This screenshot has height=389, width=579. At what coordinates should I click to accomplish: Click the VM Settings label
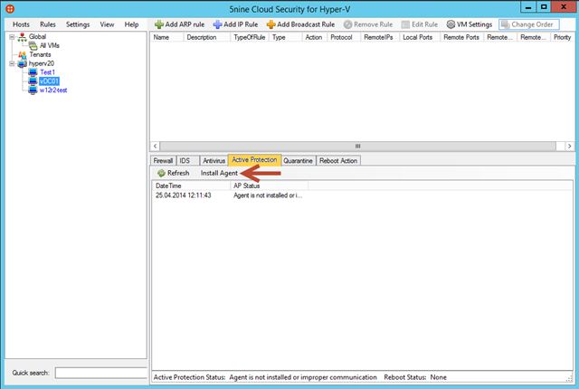(474, 24)
